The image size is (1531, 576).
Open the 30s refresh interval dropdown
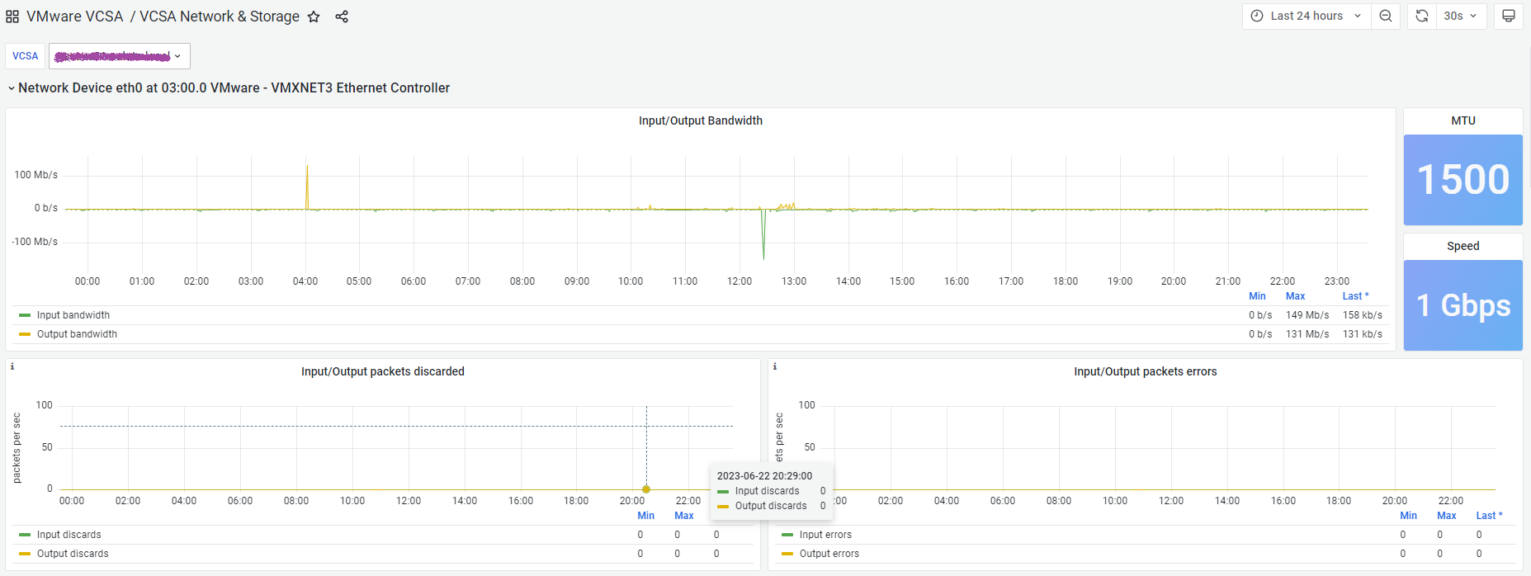[x=1461, y=17]
